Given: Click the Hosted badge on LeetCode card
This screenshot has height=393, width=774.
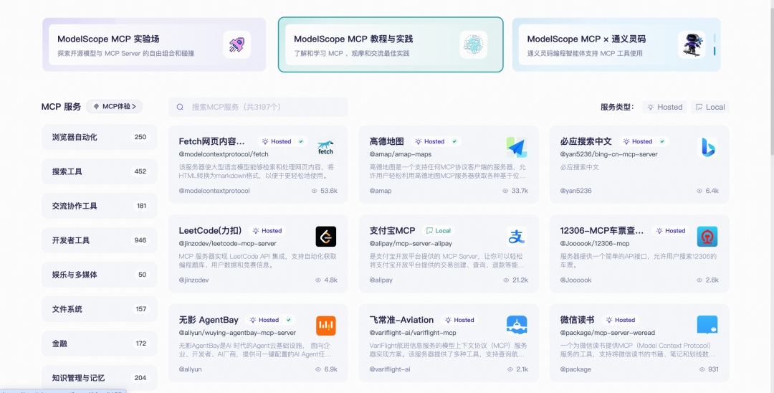Looking at the screenshot, I should (267, 231).
